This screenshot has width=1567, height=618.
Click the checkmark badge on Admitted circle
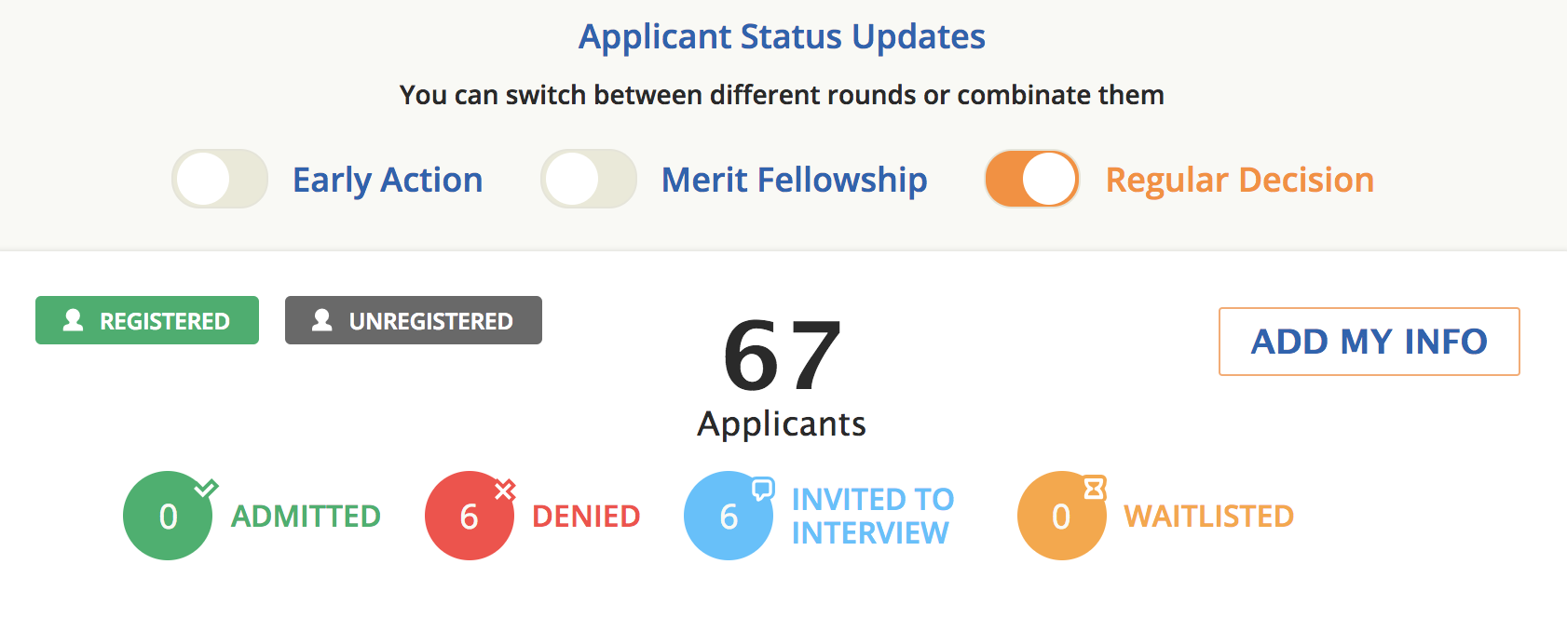[x=206, y=488]
